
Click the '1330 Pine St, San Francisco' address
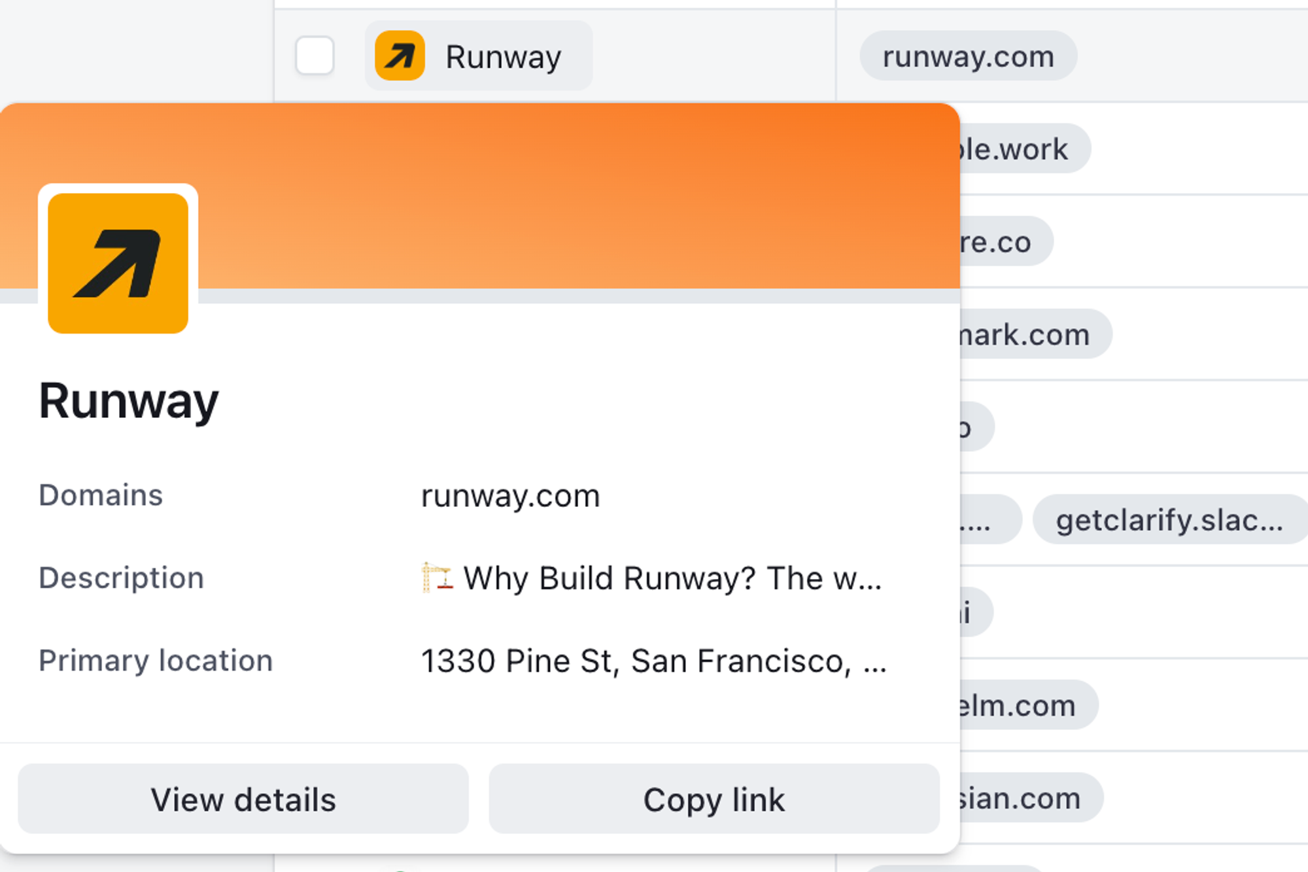653,661
